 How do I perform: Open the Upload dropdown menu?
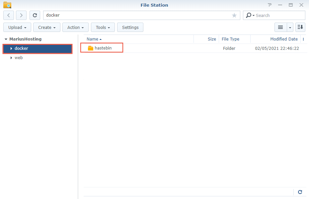coord(17,27)
